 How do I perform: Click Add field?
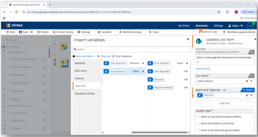(225, 103)
